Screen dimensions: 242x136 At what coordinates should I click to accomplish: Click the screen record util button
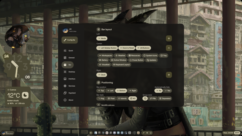[147, 133]
